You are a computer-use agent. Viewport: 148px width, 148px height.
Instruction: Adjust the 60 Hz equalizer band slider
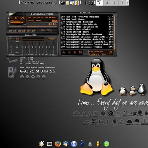pos(22,47)
